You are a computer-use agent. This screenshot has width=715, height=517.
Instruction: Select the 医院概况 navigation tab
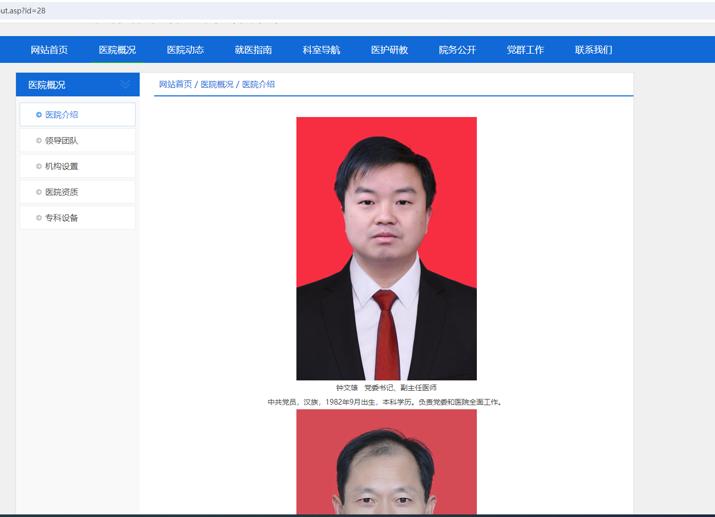[117, 50]
